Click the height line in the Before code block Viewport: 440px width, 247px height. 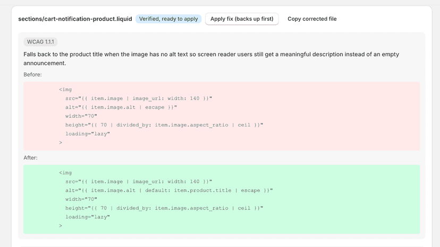(x=164, y=125)
